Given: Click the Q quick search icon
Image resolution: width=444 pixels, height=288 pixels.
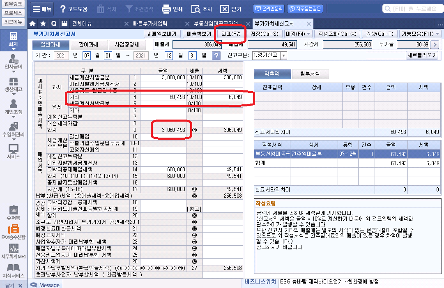Looking at the screenshot, I should (54, 24).
